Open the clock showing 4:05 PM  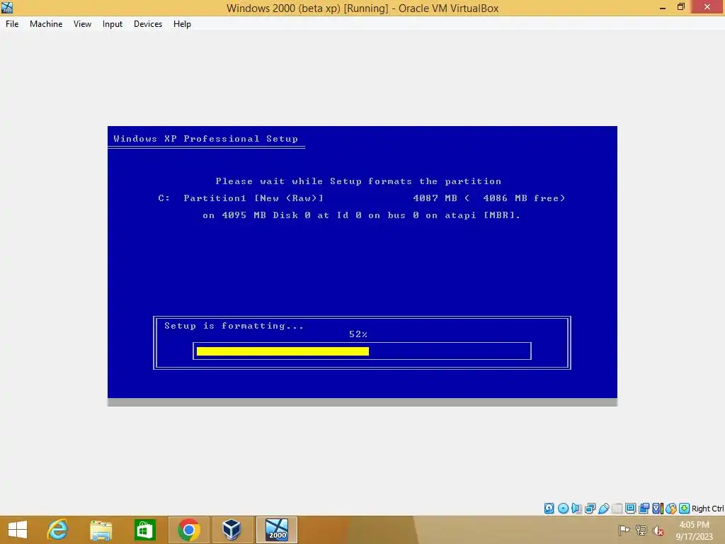[x=694, y=530]
